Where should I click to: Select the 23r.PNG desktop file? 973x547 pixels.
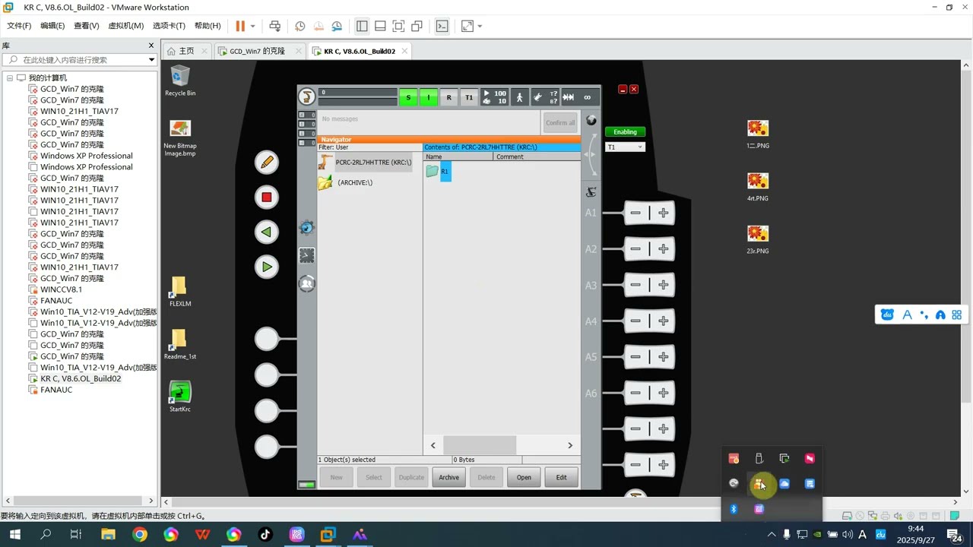pos(758,239)
